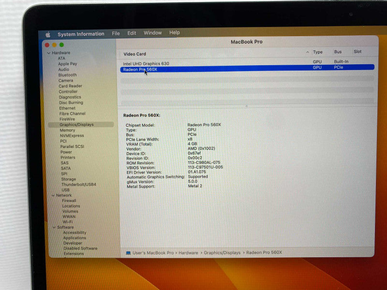387x290 pixels.
Task: Select PCI in sidebar
Action: (63, 141)
